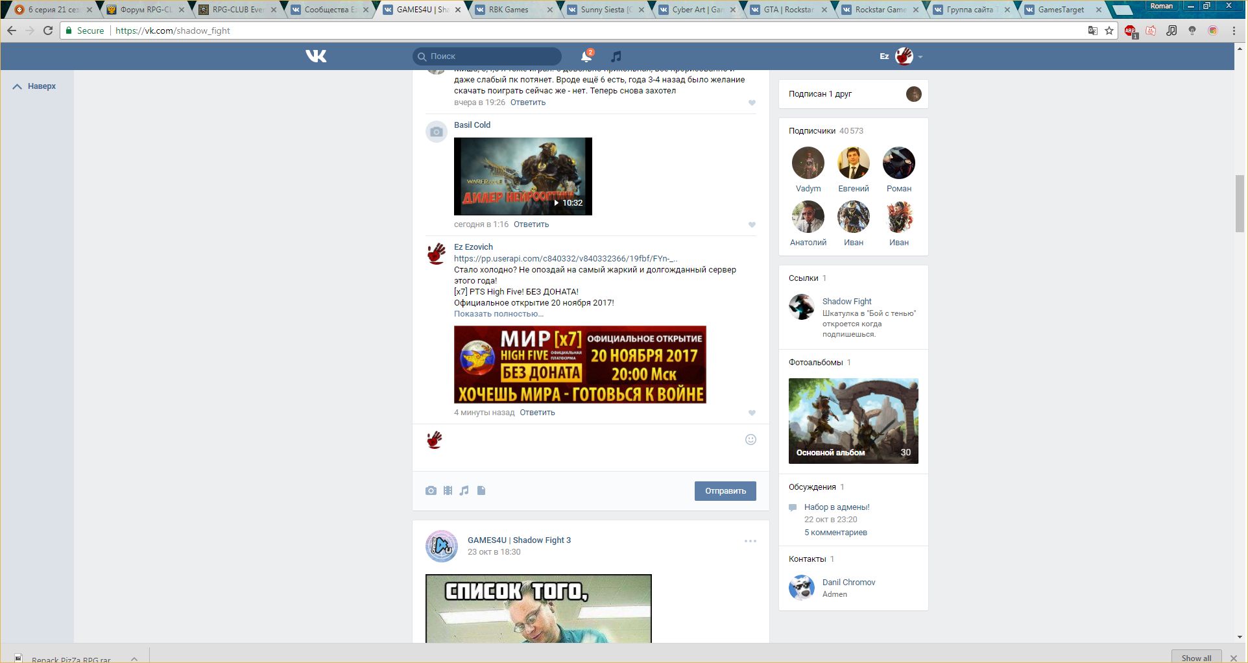
Task: Open the VK music player icon
Action: (616, 56)
